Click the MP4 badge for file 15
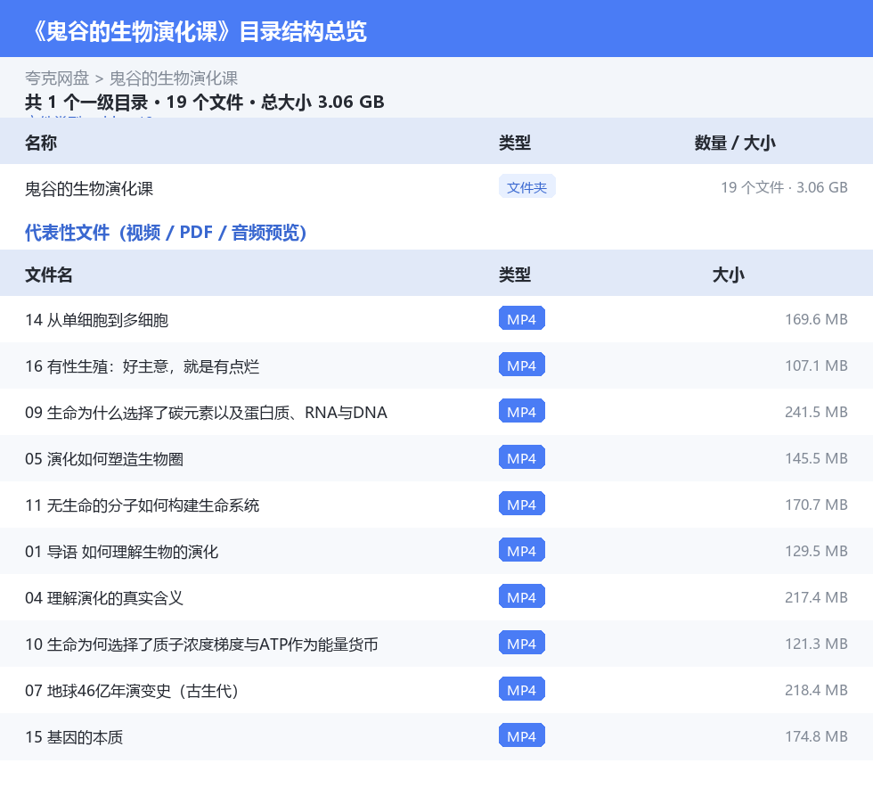 (x=522, y=735)
